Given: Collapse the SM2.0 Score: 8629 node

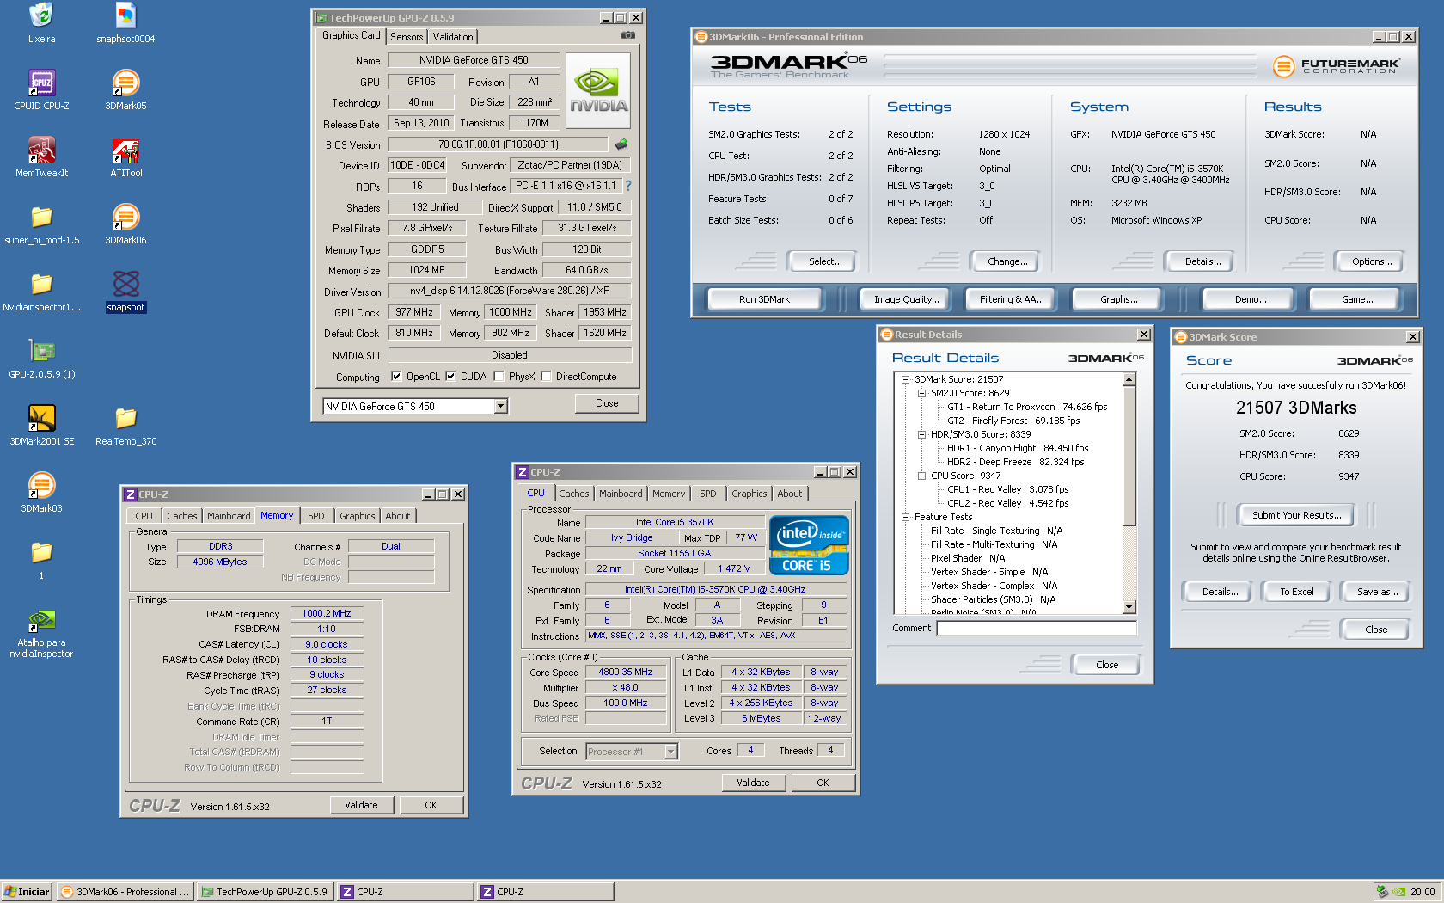Looking at the screenshot, I should tap(921, 393).
